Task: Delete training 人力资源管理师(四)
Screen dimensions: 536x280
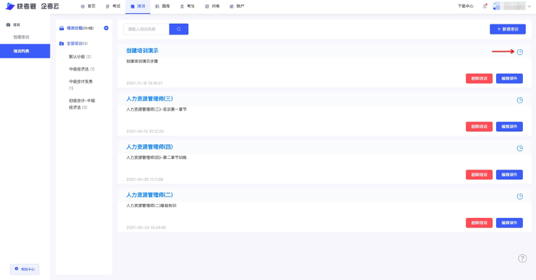Action: point(479,175)
